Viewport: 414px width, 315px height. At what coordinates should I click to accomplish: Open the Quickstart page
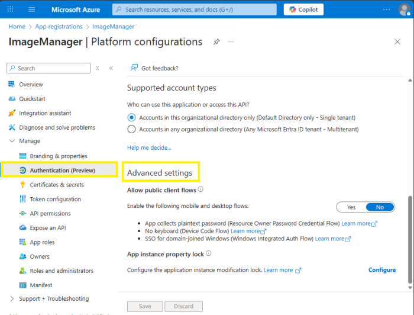[x=32, y=99]
